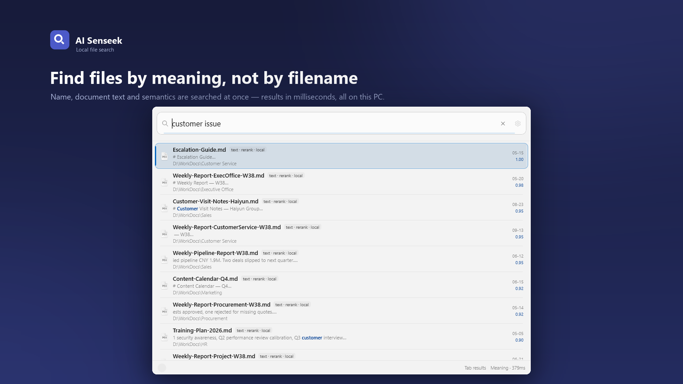Screen dimensions: 683x384
Task: Open Content-Calendar-Q4.md result
Action: click(341, 286)
